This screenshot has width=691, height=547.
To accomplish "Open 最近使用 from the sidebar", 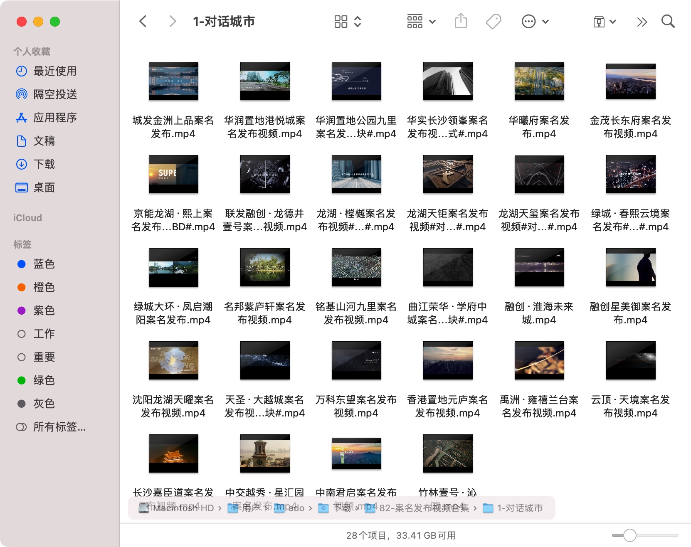I will (x=55, y=71).
